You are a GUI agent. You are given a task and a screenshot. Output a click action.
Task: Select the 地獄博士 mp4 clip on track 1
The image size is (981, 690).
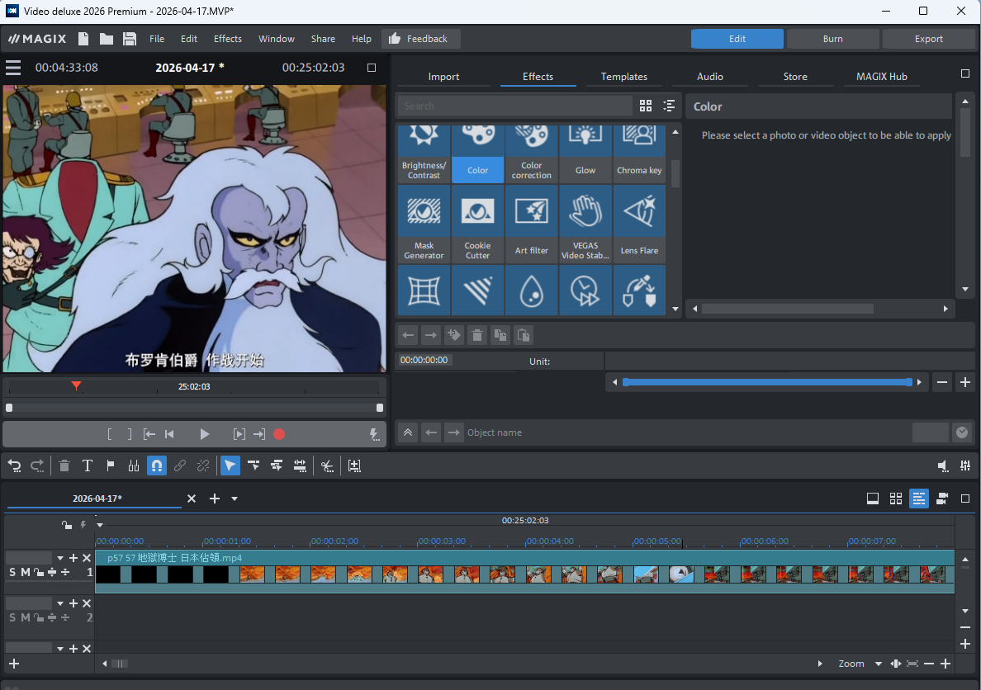point(524,571)
